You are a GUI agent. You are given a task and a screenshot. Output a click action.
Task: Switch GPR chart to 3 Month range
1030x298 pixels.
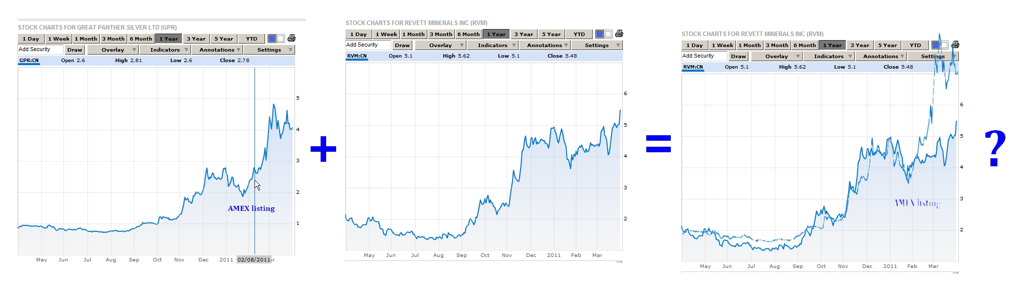114,39
